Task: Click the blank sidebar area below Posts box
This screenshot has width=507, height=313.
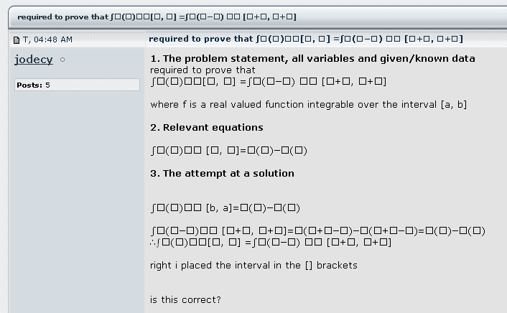Action: [x=77, y=200]
